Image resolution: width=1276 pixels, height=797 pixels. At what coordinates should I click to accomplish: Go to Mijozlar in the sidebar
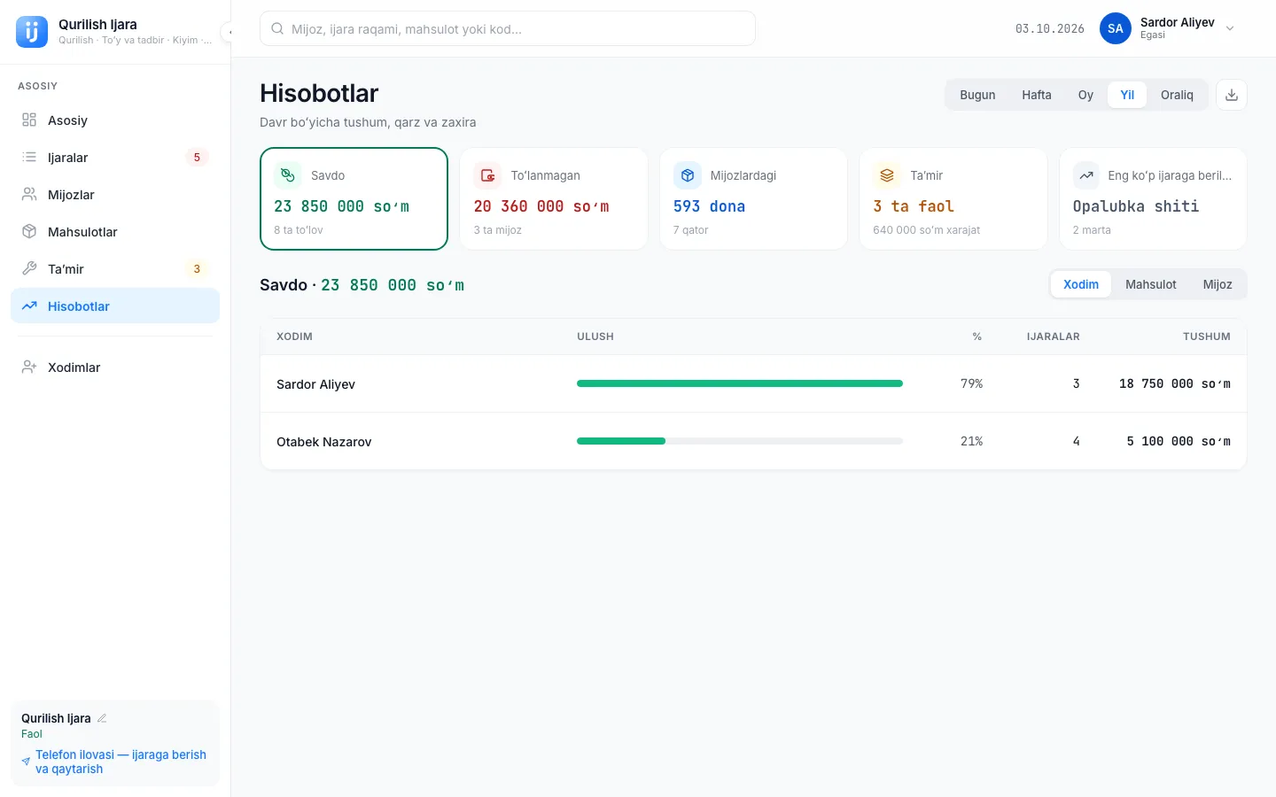(x=115, y=195)
